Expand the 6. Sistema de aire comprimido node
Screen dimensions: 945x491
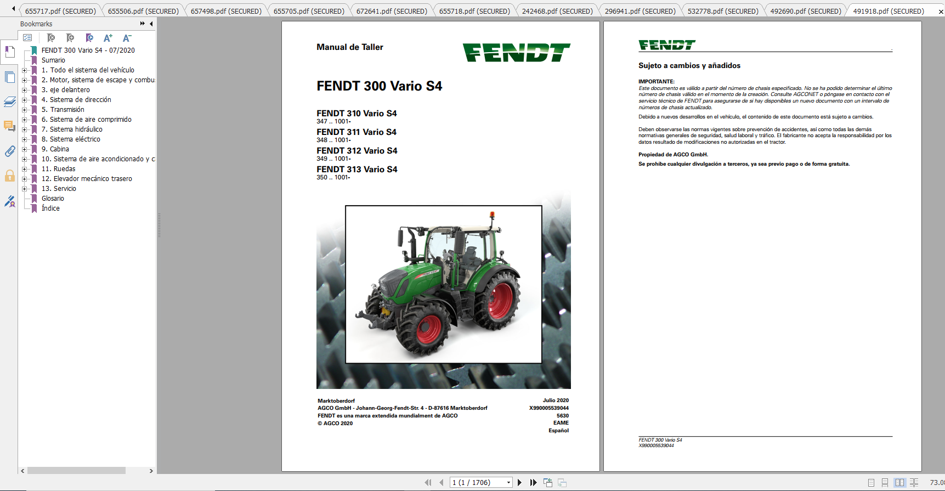click(24, 120)
